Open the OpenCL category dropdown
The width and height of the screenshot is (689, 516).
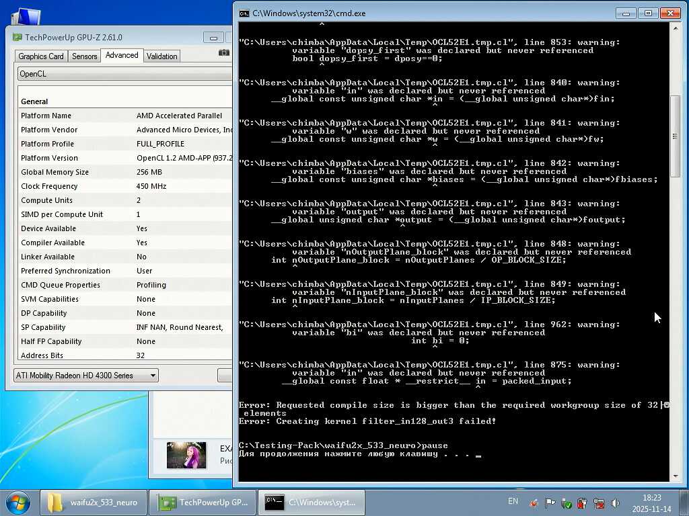pos(124,74)
